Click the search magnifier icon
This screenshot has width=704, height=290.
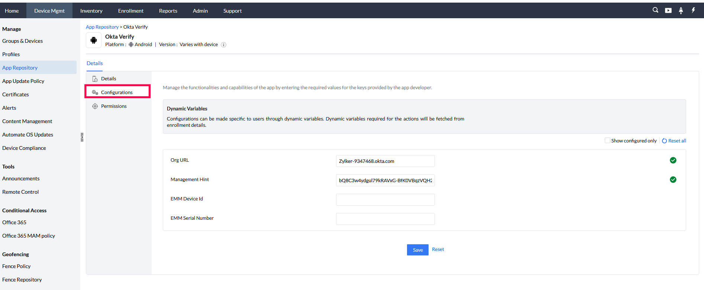(655, 10)
